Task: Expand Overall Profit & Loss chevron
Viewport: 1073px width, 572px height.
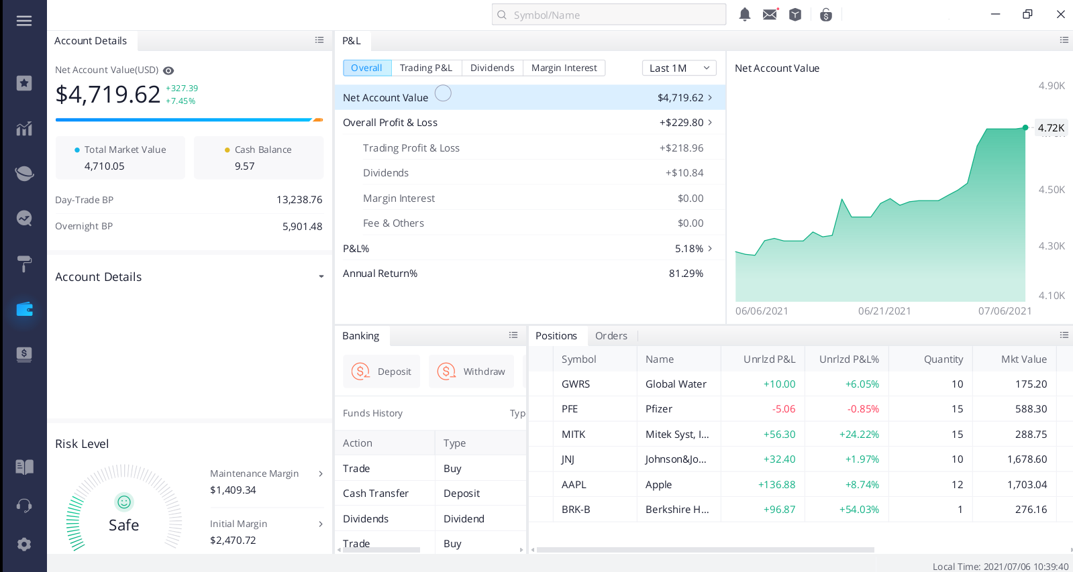Action: 710,123
